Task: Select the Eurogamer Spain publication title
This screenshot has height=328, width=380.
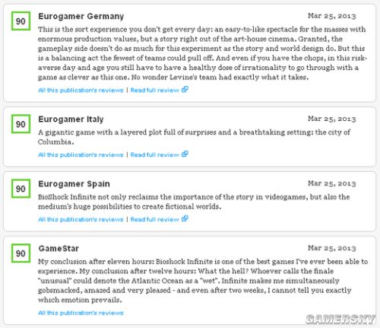Action: tap(74, 184)
